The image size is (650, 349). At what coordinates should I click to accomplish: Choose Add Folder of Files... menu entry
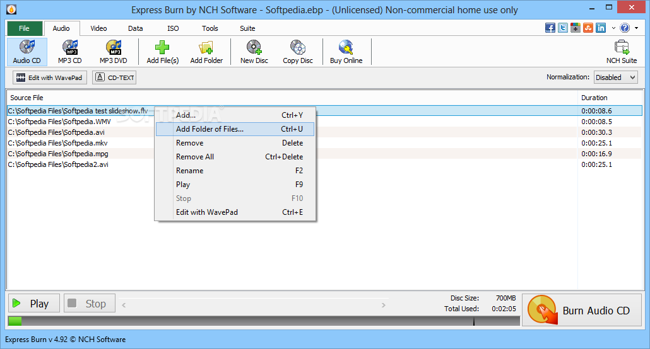[235, 129]
